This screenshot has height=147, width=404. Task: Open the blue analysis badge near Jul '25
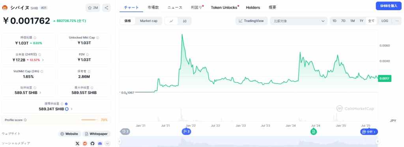point(369,132)
